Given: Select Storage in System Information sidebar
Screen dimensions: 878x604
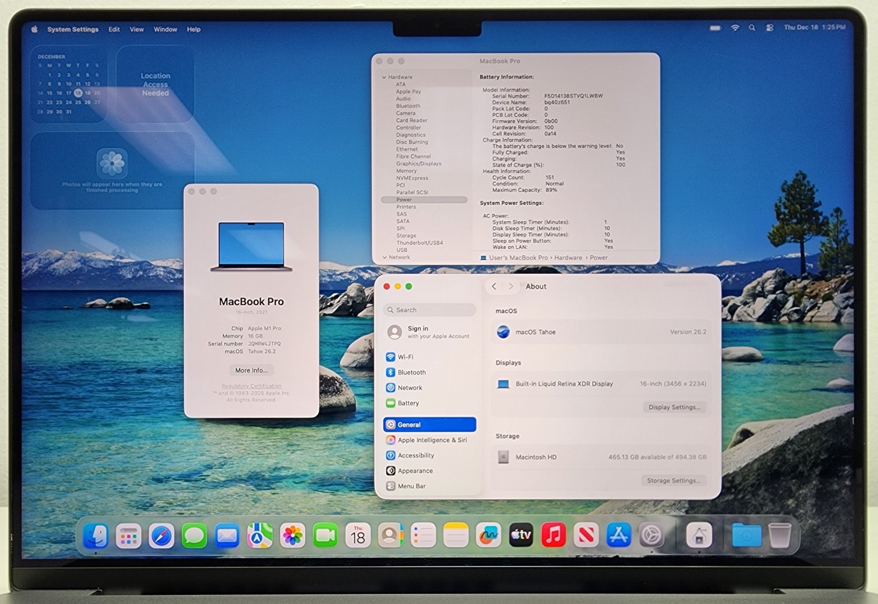Looking at the screenshot, I should [406, 235].
